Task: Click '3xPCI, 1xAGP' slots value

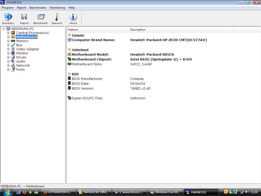Action: (141, 64)
